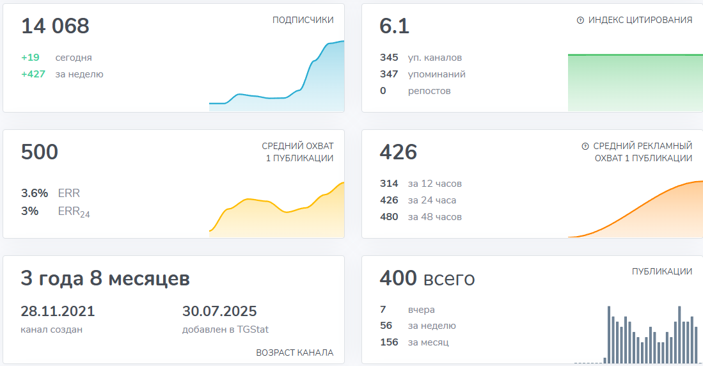Viewport: 703px width, 366px height.
Task: Select the 426 ad reach headline number
Action: click(x=398, y=152)
